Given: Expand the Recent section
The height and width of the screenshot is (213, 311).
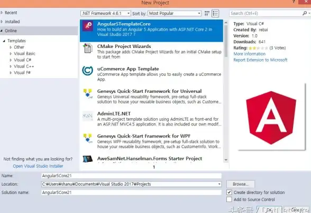Looking at the screenshot, I should pyautogui.click(x=2, y=13).
